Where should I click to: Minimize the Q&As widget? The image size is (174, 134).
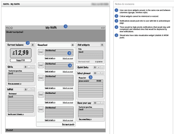click(x=29, y=67)
